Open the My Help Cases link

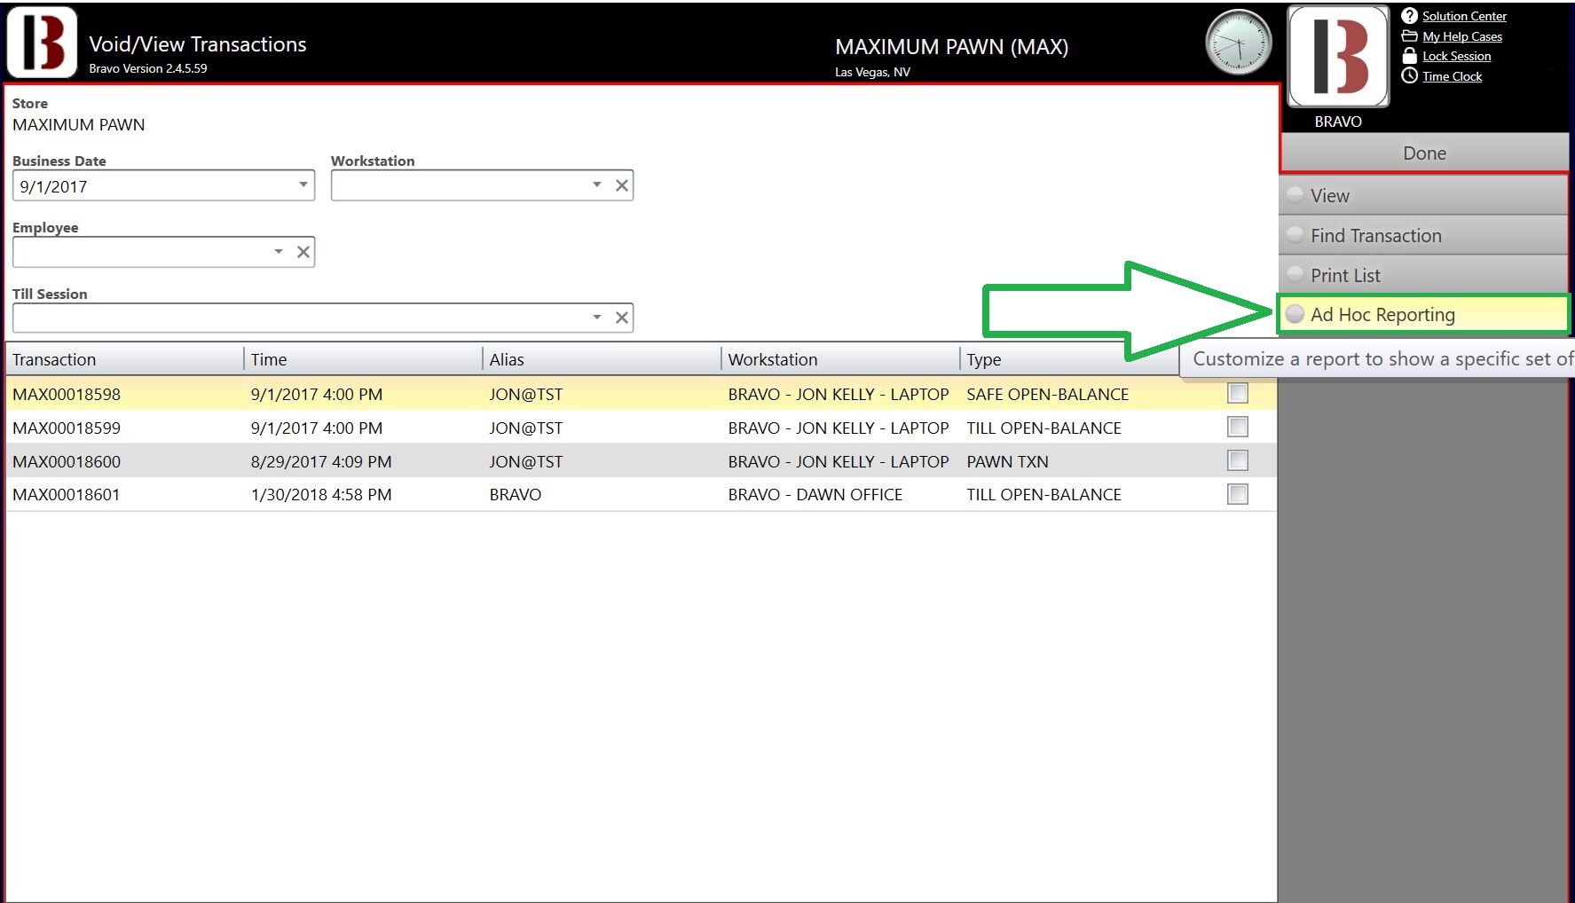click(x=1462, y=36)
